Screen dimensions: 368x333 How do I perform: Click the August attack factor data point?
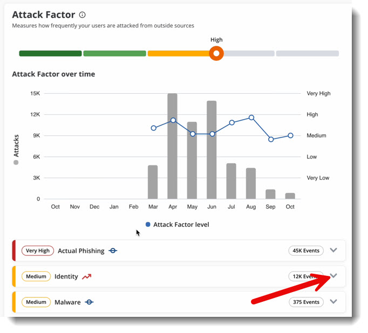(x=251, y=117)
